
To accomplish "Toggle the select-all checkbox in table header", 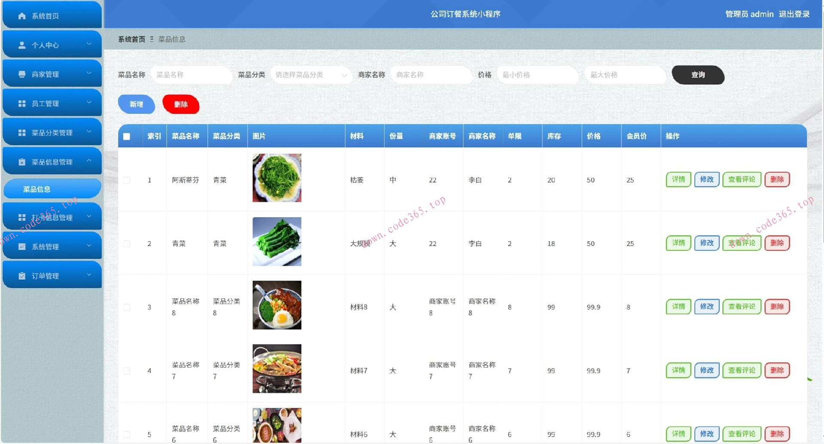I will [x=126, y=136].
